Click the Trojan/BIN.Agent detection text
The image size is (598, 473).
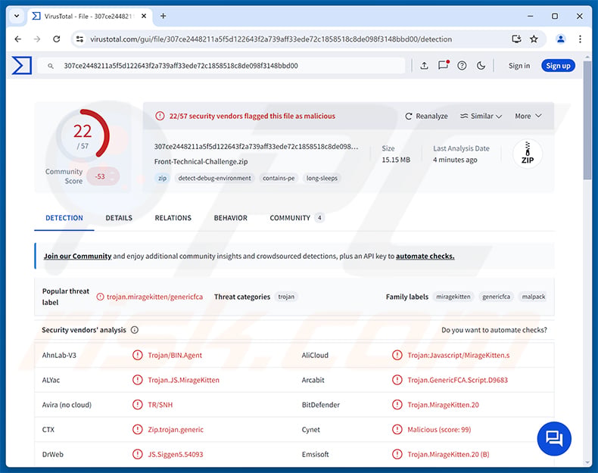tap(175, 355)
